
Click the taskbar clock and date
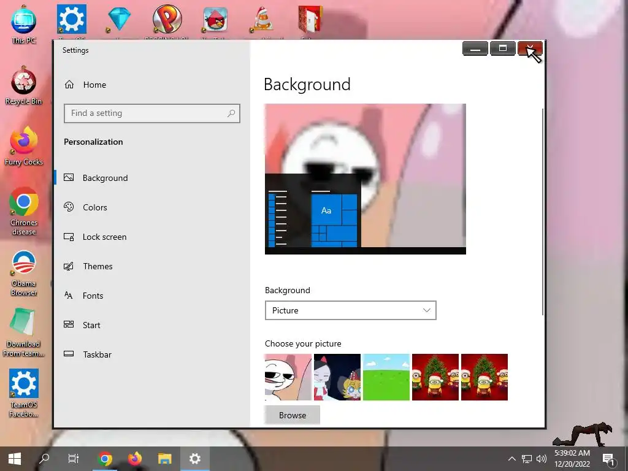pyautogui.click(x=572, y=459)
